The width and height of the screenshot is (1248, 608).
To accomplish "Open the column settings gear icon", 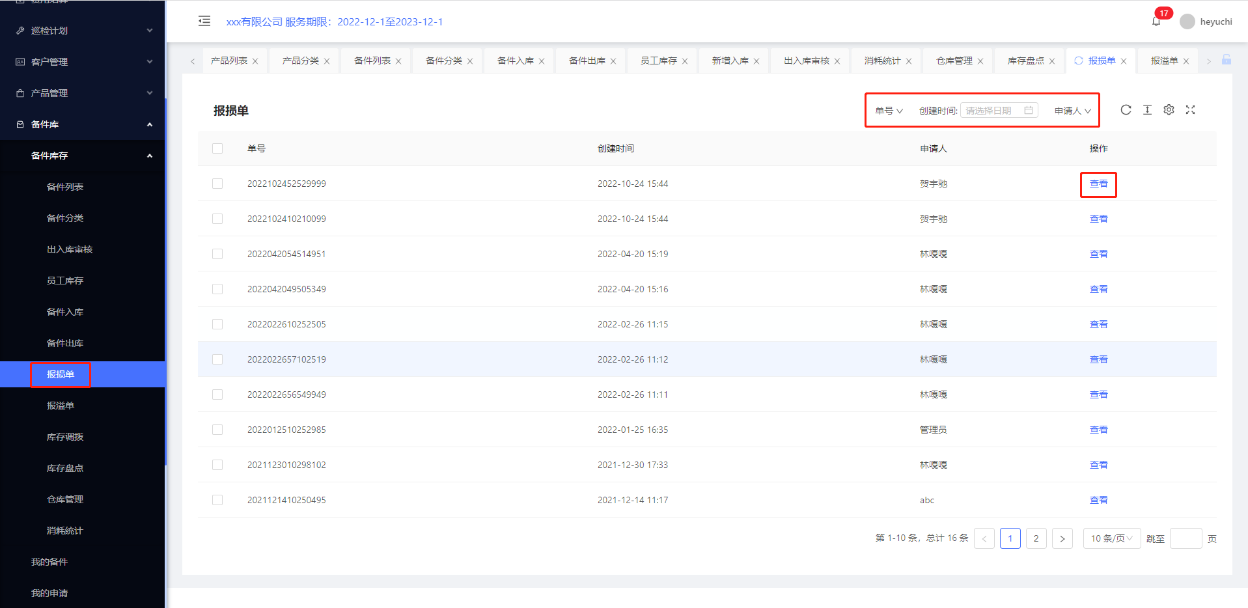I will click(x=1169, y=110).
